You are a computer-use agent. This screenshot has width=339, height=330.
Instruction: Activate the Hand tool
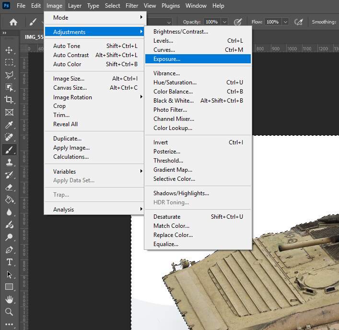pyautogui.click(x=9, y=299)
